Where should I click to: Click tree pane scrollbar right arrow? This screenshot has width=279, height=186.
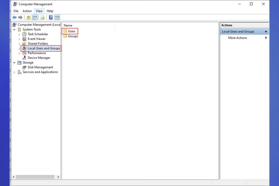58,177
